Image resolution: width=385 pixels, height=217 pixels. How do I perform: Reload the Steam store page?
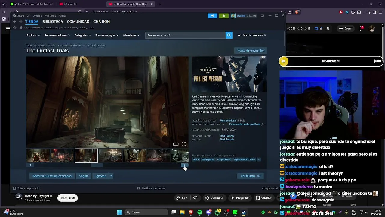[x=14, y=27]
